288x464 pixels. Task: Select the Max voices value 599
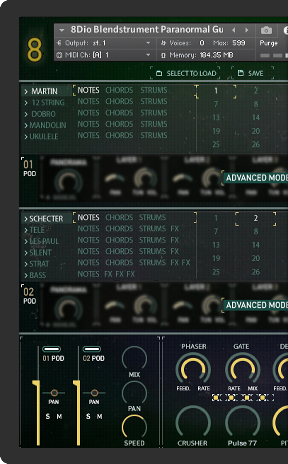click(239, 43)
